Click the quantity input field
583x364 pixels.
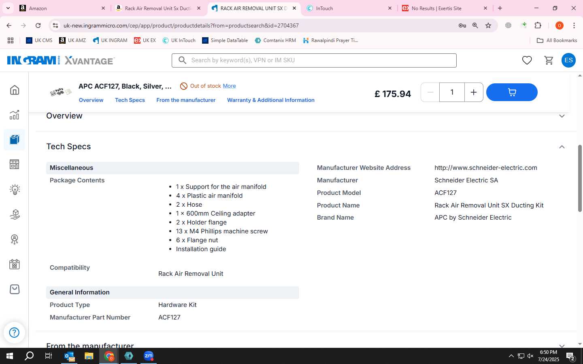pyautogui.click(x=452, y=92)
